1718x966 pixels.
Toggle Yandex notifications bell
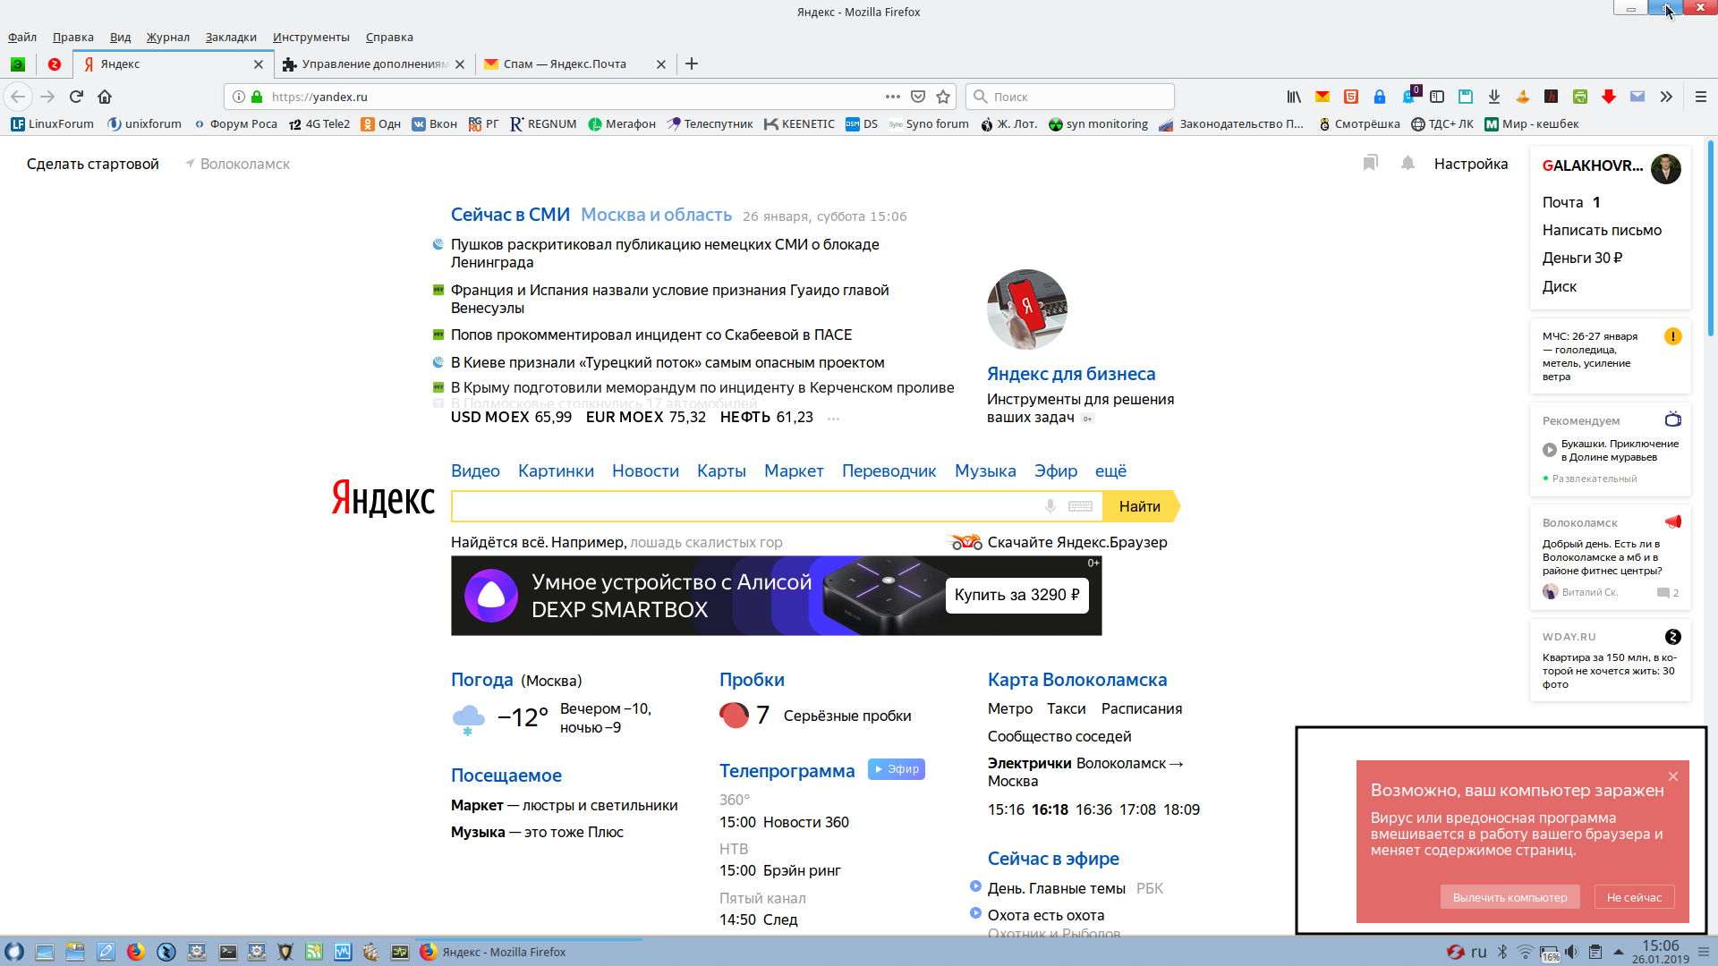pos(1408,163)
